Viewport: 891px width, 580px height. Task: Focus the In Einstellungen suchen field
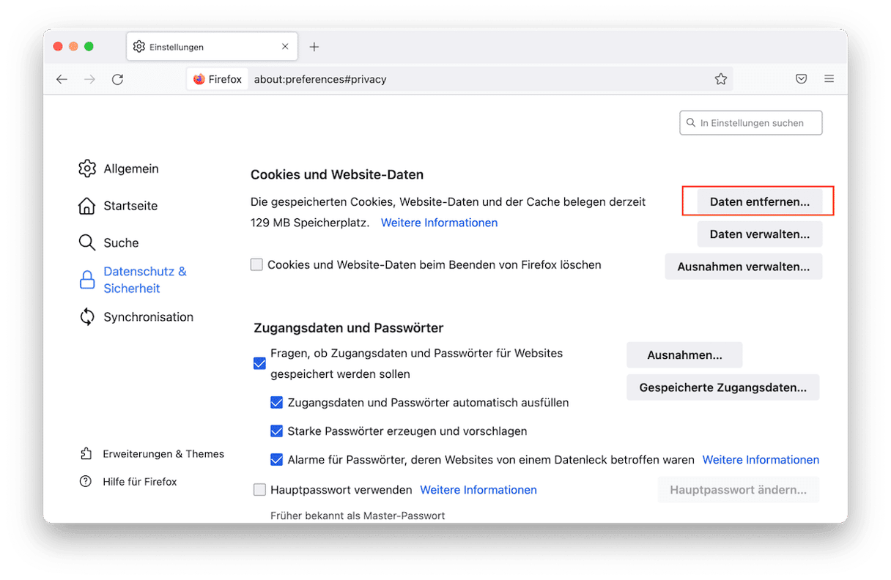coord(752,123)
